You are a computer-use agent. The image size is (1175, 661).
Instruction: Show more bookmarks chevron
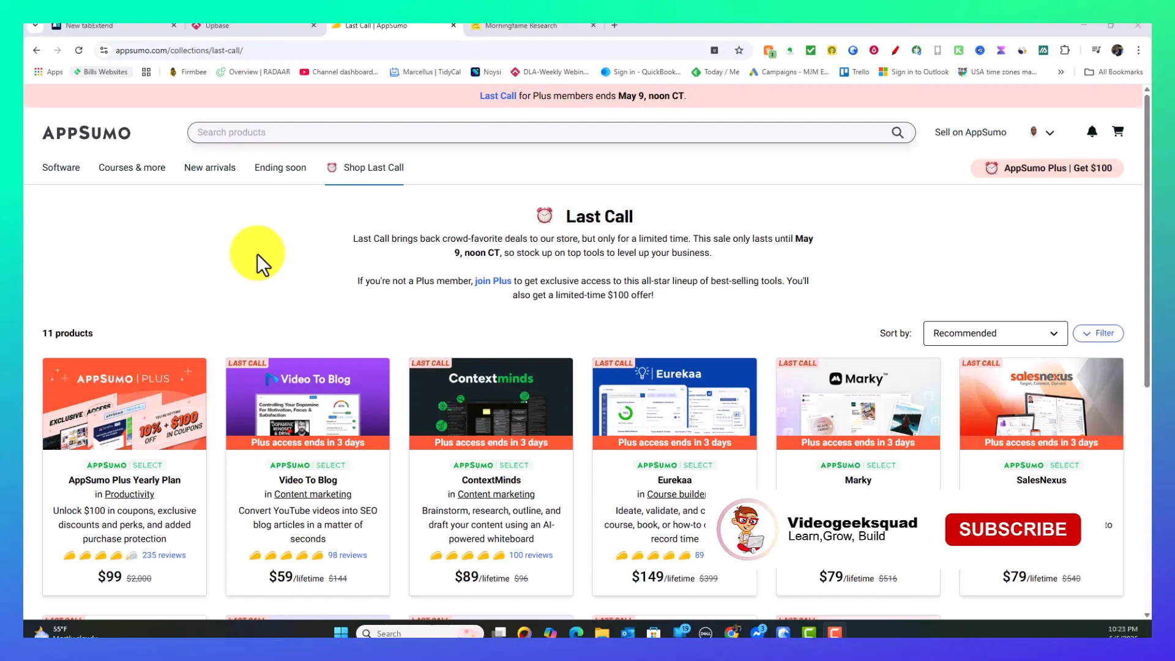point(1061,72)
